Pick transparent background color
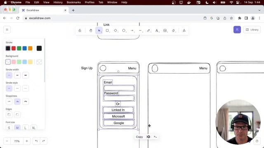 coord(8,62)
